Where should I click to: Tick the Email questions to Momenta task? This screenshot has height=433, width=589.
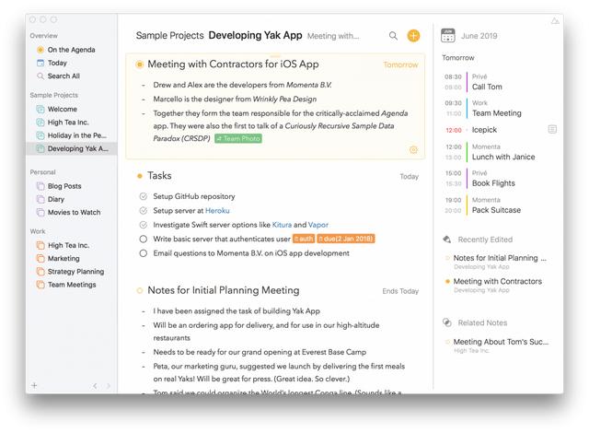click(x=143, y=252)
